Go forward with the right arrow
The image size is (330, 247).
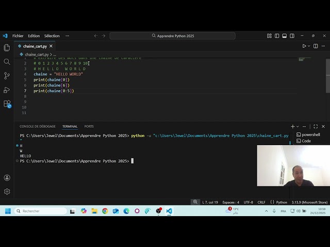[x=103, y=36]
